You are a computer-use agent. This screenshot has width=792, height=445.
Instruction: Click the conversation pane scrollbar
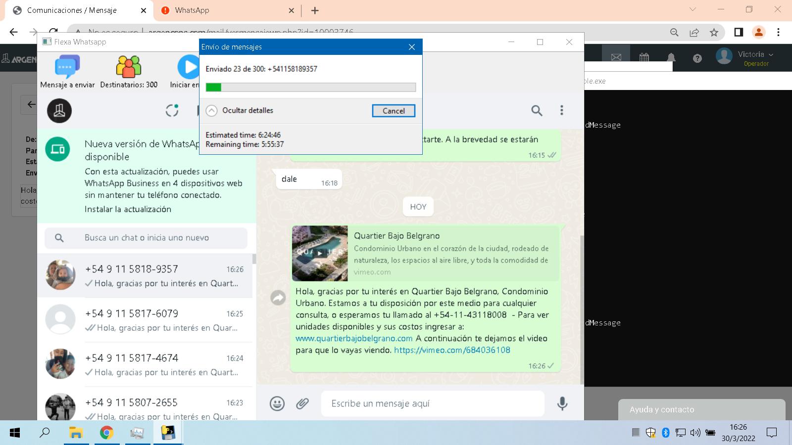(582, 309)
